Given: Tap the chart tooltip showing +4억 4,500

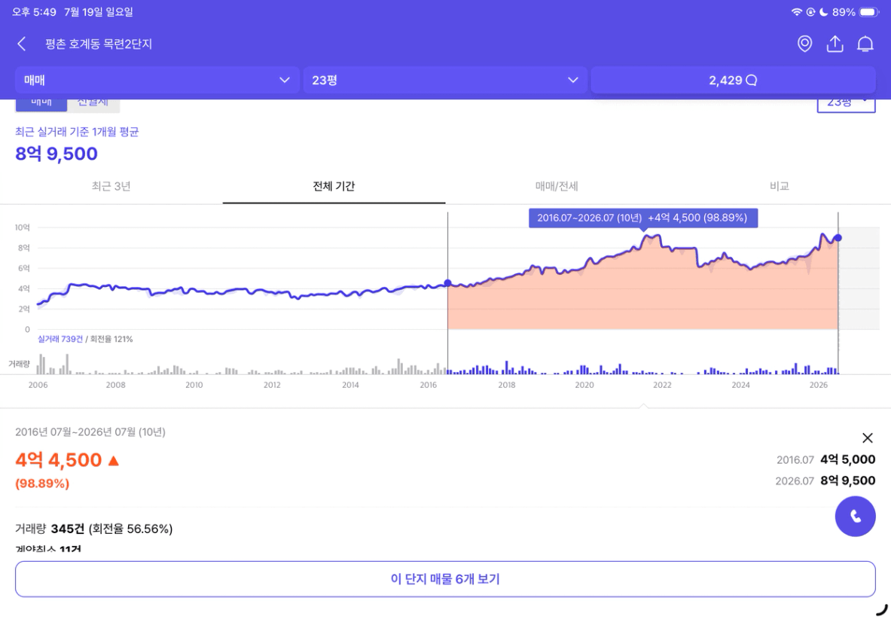Looking at the screenshot, I should (x=642, y=218).
